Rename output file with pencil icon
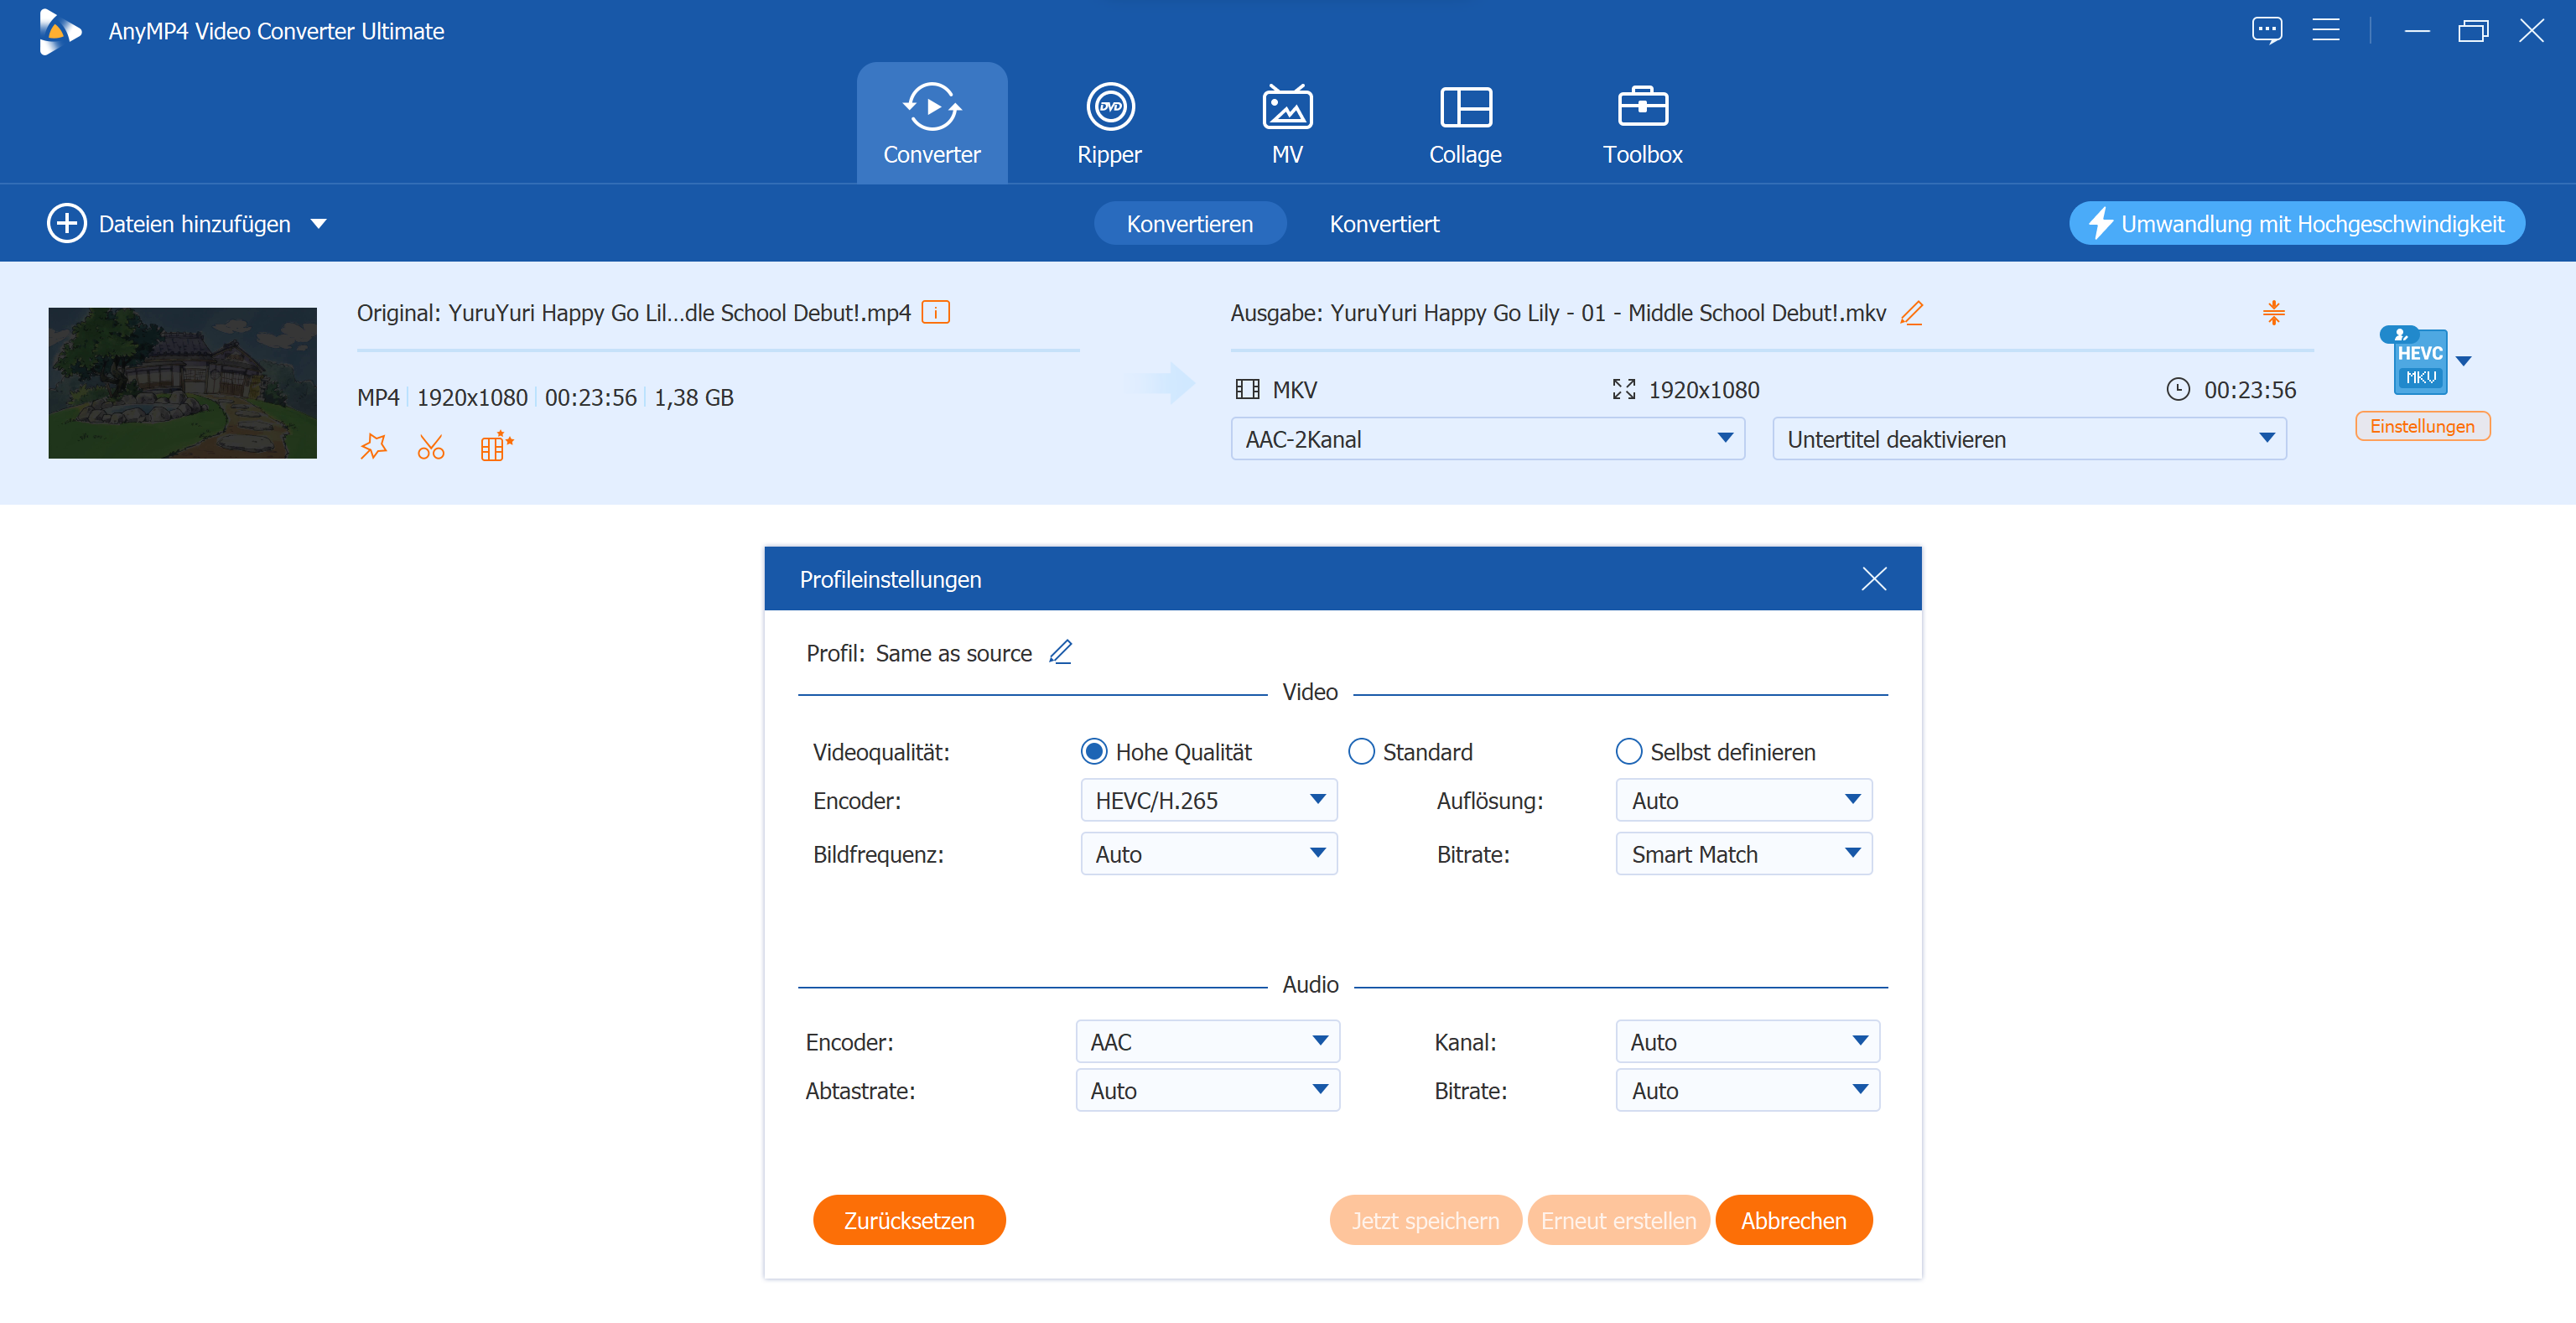The height and width of the screenshot is (1323, 2576). tap(1911, 313)
